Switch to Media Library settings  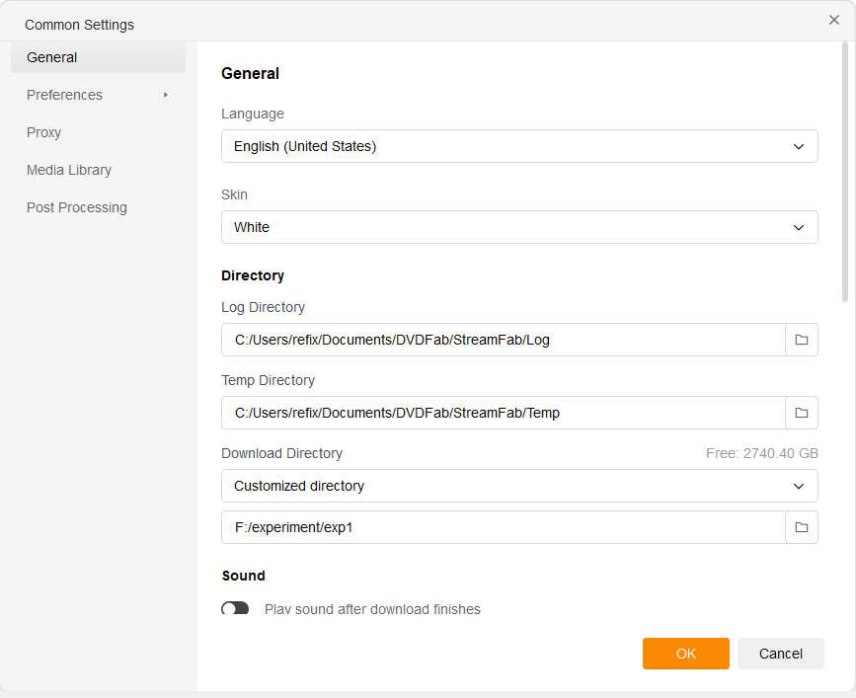click(69, 170)
